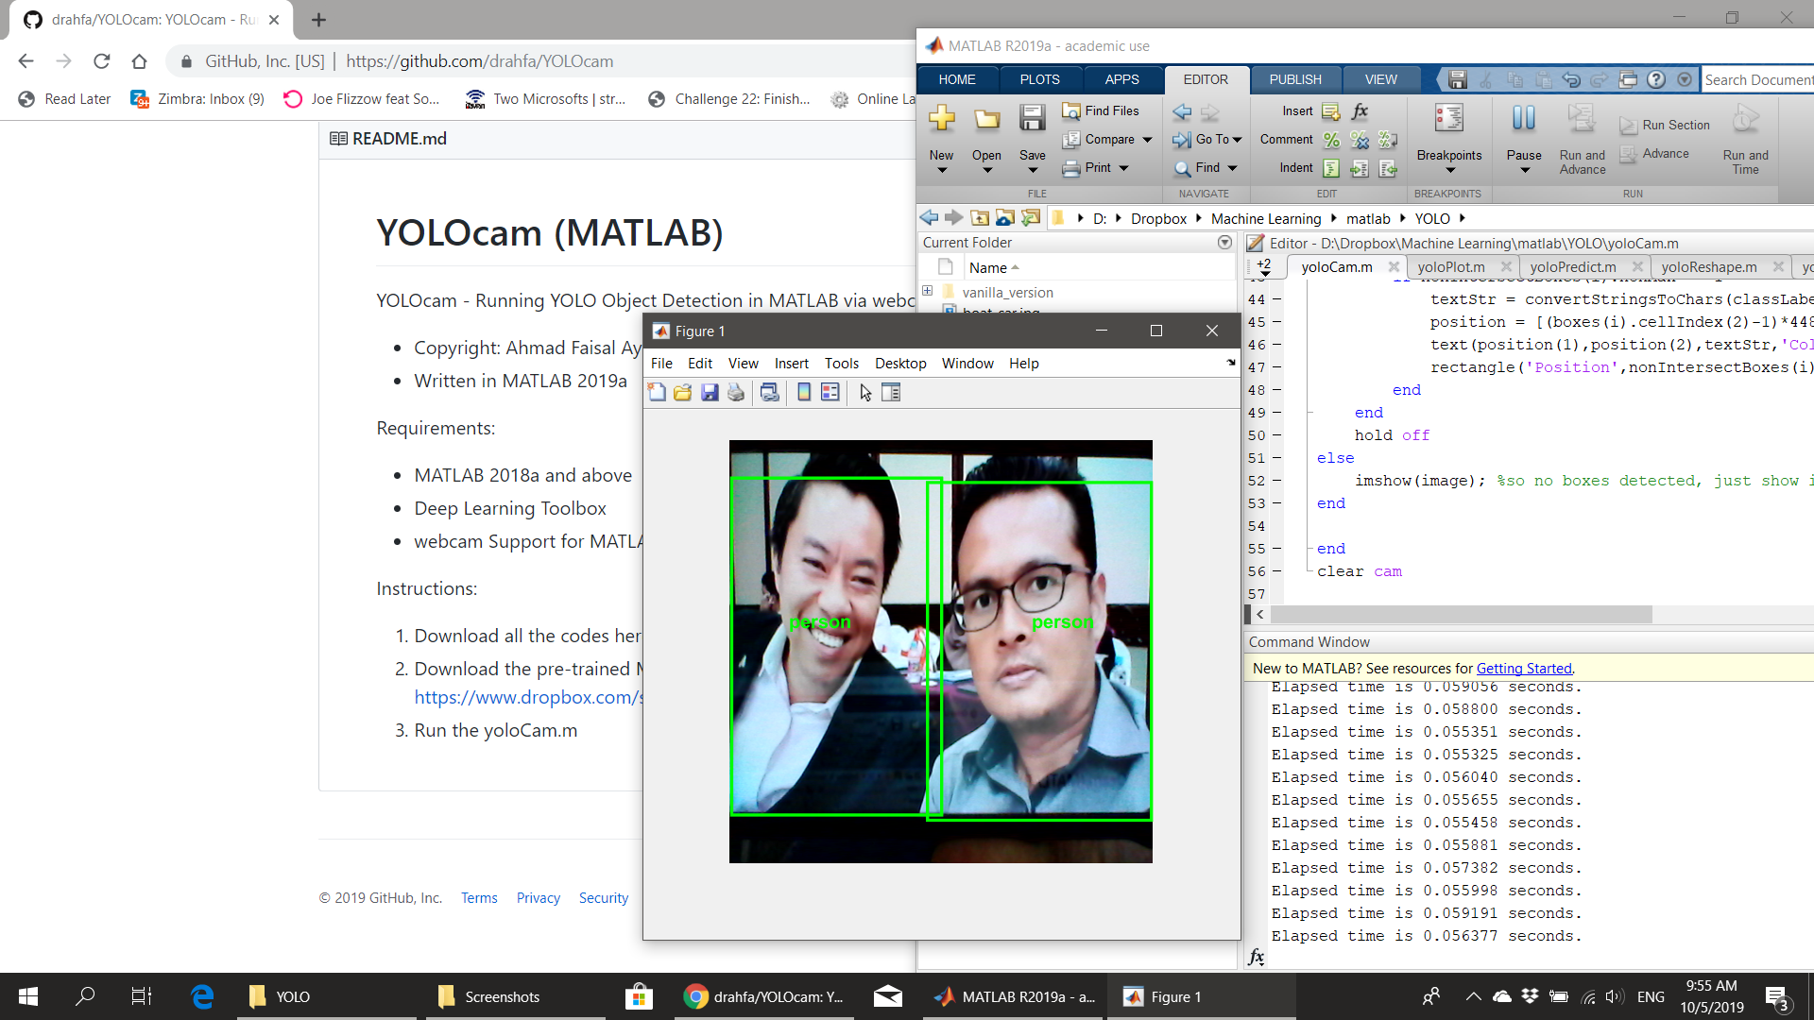This screenshot has width=1814, height=1020.
Task: Toggle Insert Colorbar in Figure toolbar
Action: 804,393
